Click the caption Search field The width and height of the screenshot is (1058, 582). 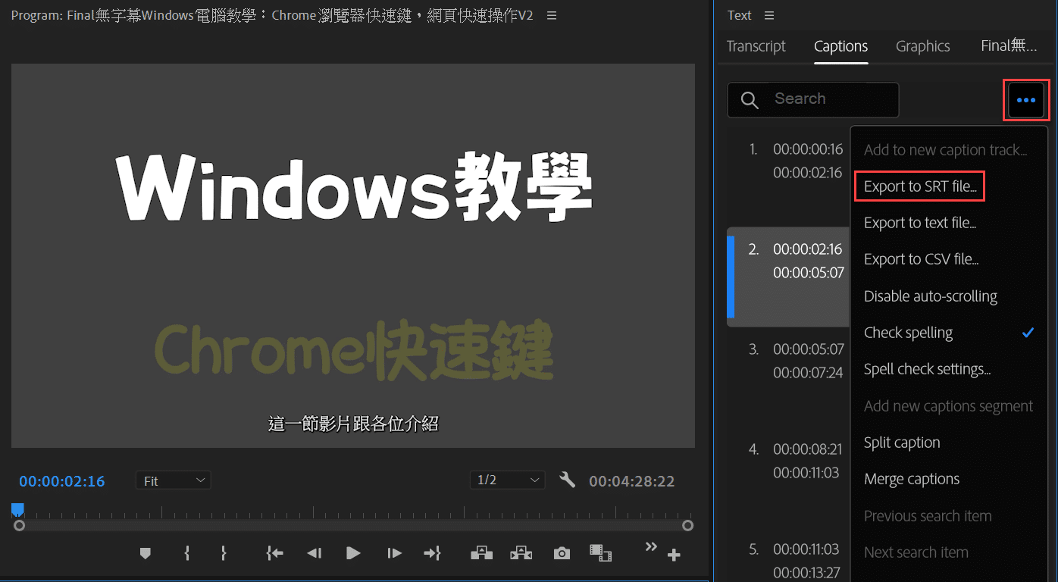pos(813,100)
